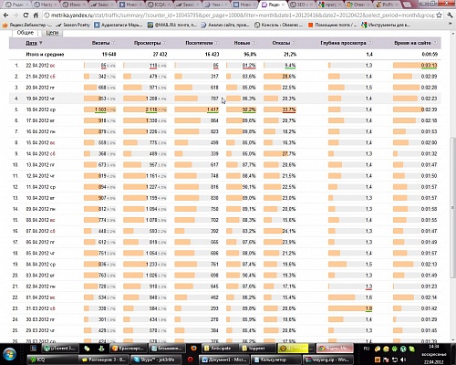
Task: Switch to the PicPic browser tab
Action: click(388, 5)
